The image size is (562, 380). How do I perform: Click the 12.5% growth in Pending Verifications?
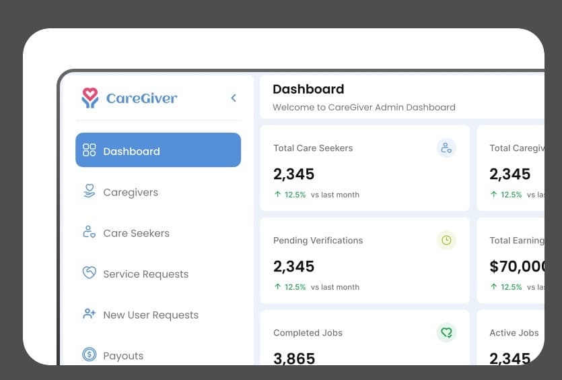[x=295, y=287]
